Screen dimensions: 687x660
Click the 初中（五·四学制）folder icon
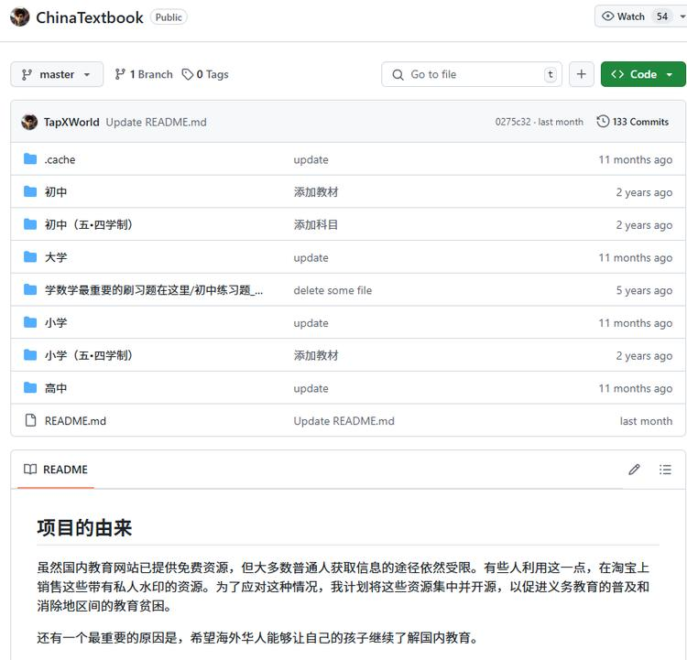tap(30, 224)
